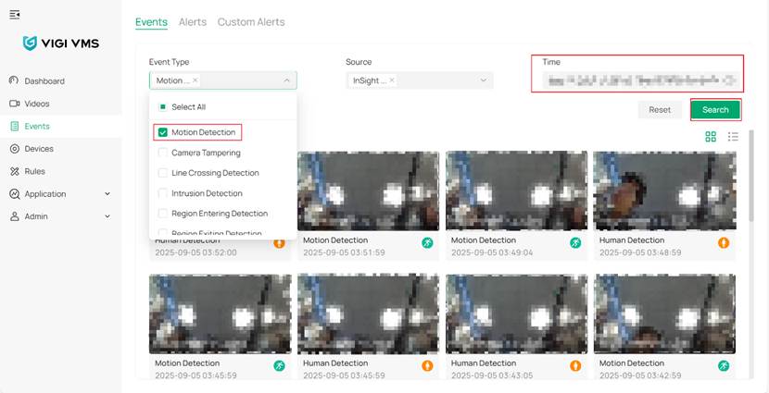
Task: Switch to grid view layout icon
Action: click(711, 137)
